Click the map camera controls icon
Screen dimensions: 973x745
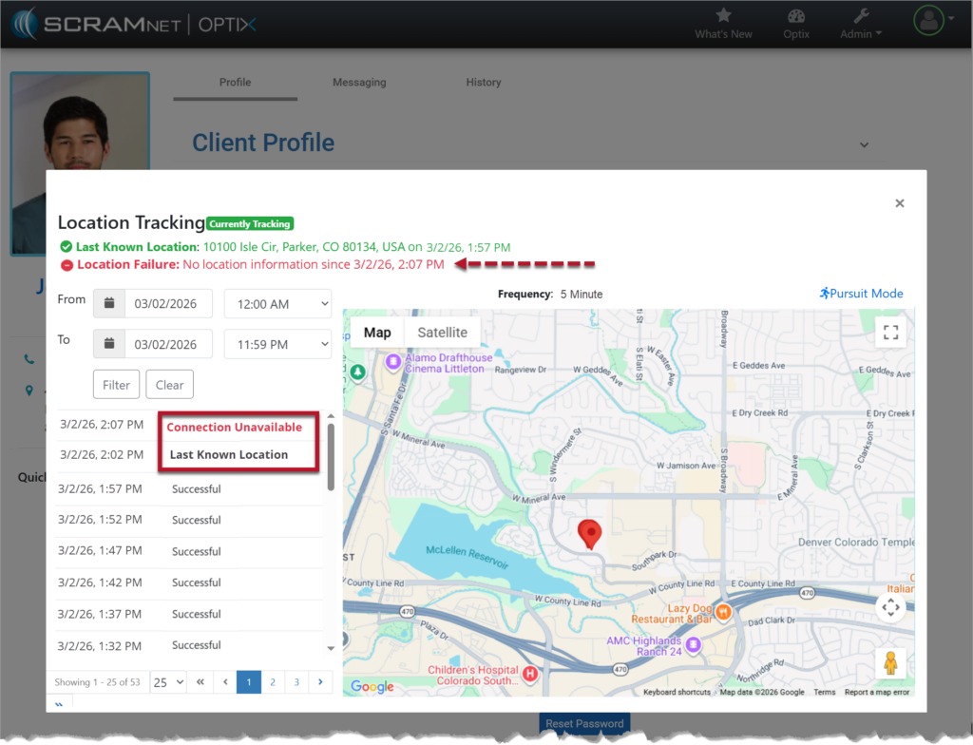pos(890,606)
